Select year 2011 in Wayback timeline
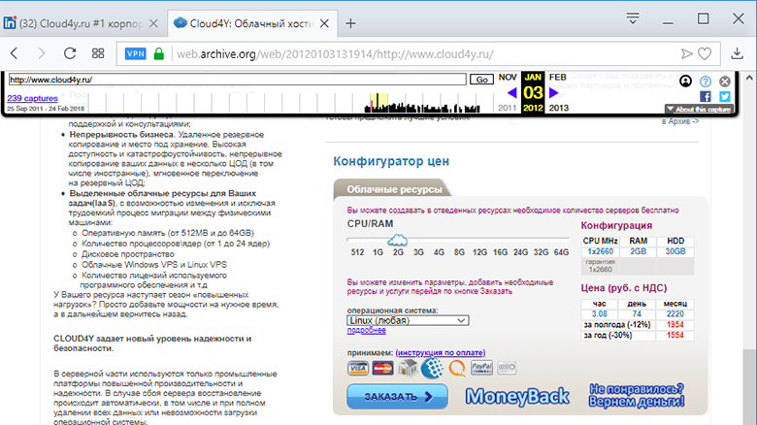Screen dimensions: 757x425 pyautogui.click(x=508, y=108)
